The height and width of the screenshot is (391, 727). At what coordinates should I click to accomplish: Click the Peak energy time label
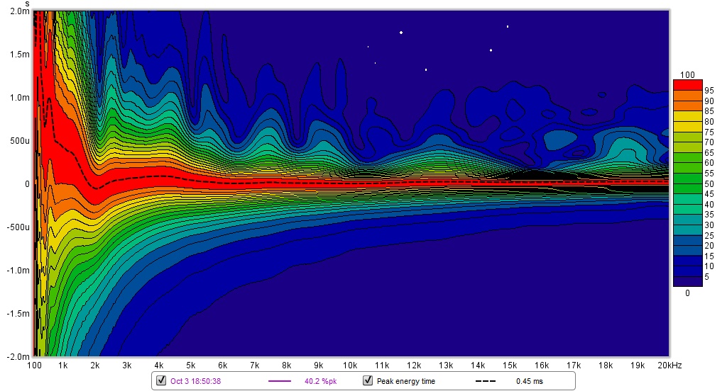[405, 381]
